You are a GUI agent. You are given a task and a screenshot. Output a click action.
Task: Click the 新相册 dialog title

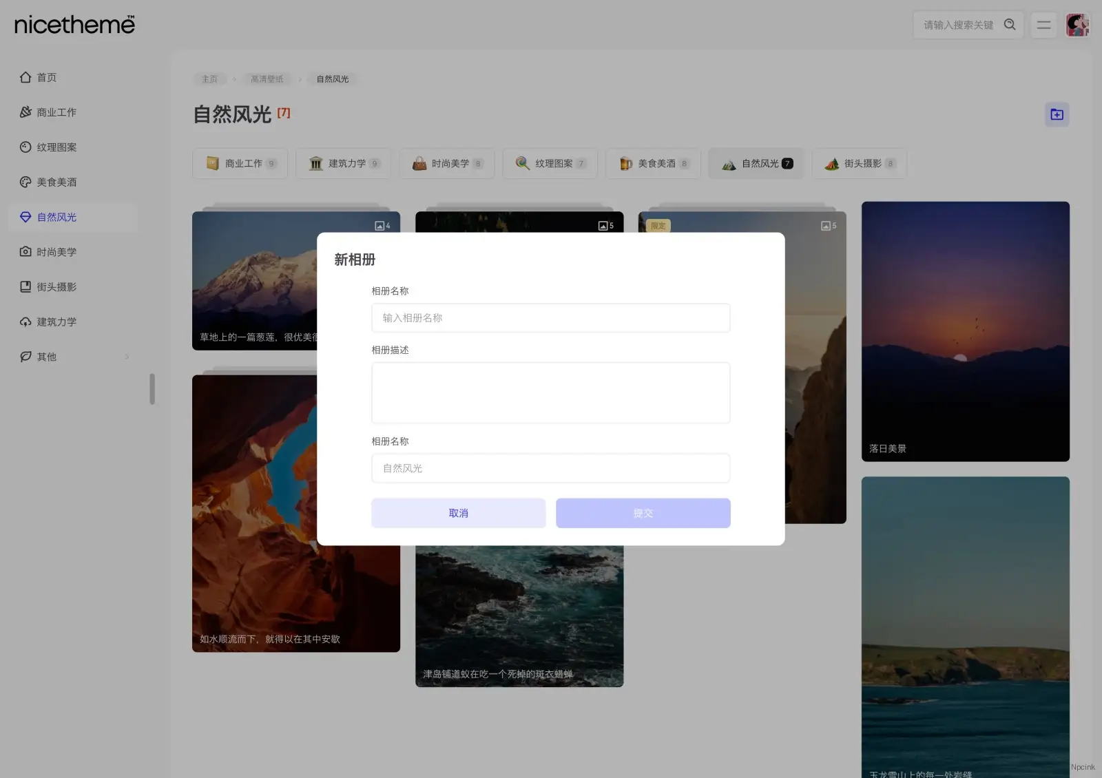point(355,260)
